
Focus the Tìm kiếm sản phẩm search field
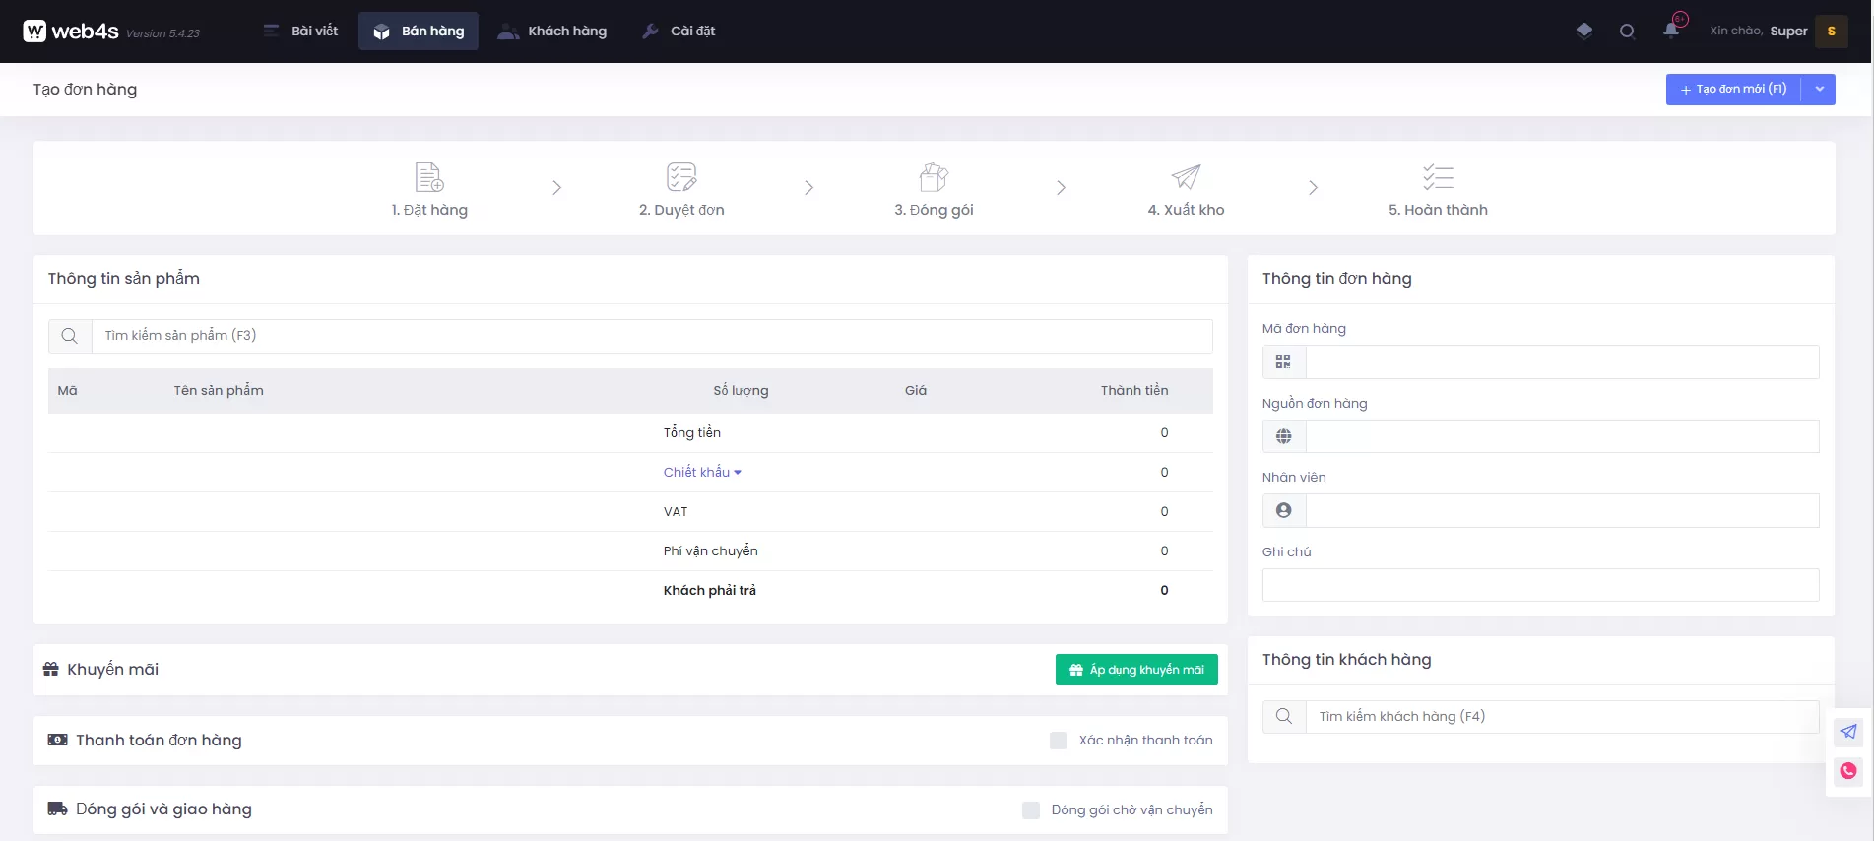click(651, 336)
